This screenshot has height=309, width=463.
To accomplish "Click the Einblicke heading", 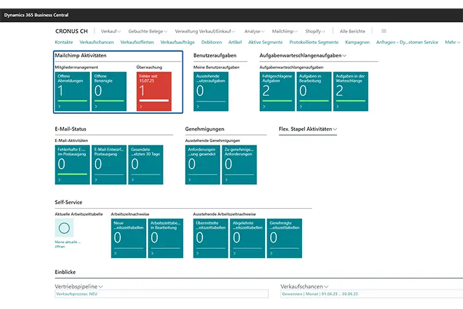I will pyautogui.click(x=65, y=272).
